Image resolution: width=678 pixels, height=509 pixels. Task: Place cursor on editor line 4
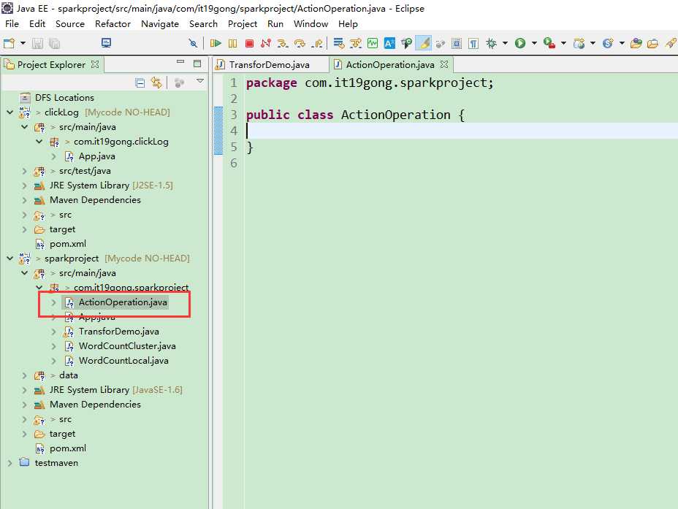461,131
